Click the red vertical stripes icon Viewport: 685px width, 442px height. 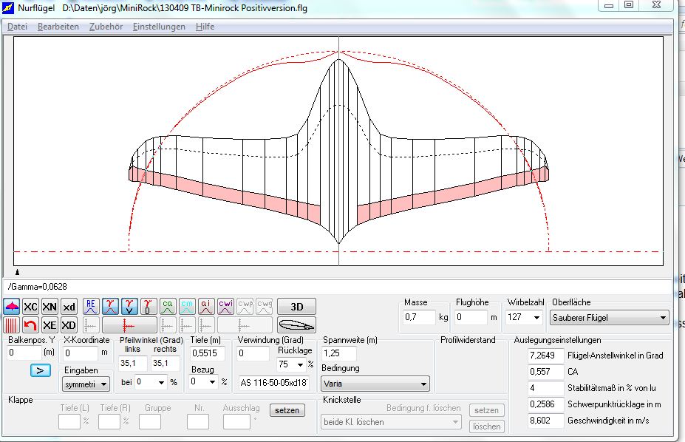[12, 325]
